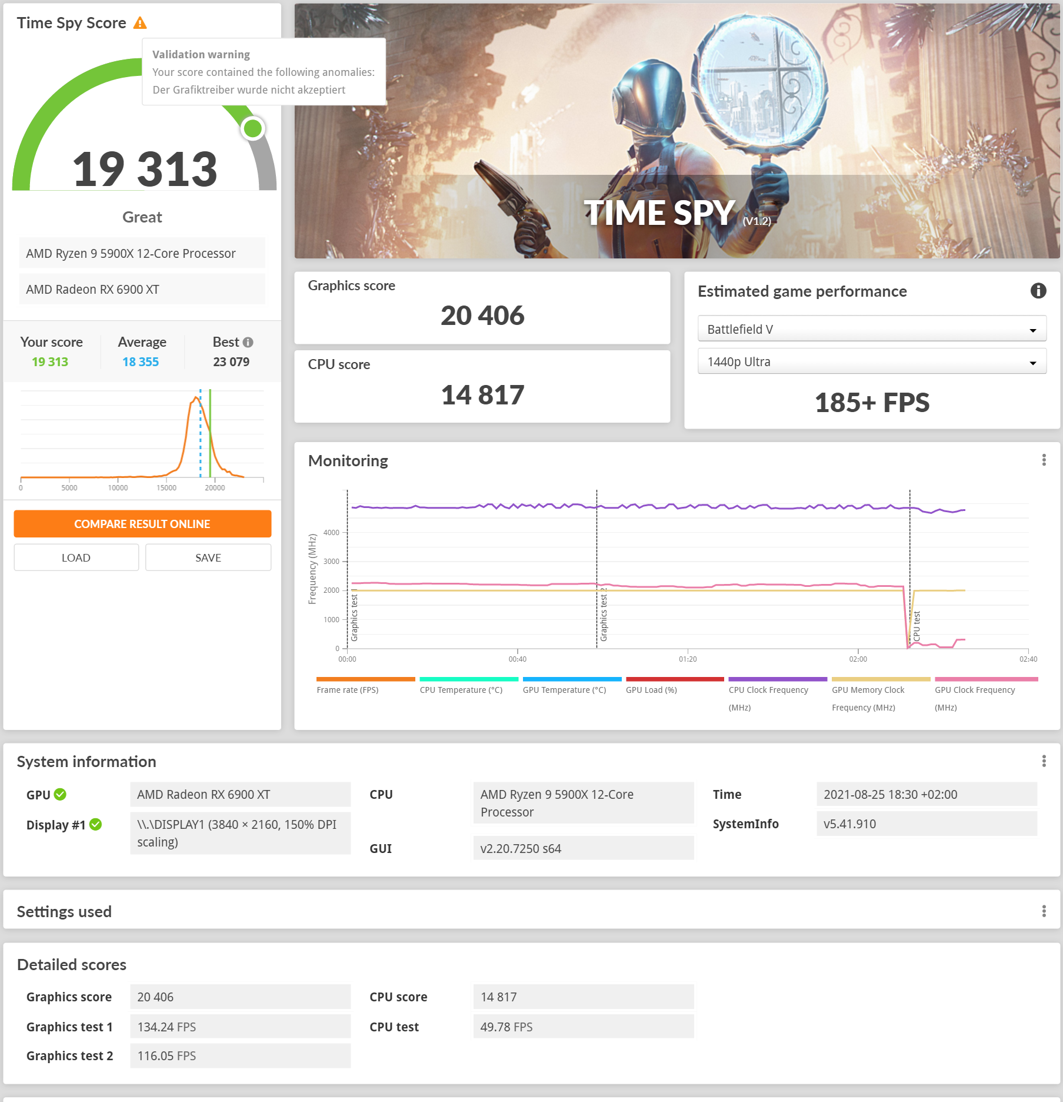This screenshot has width=1063, height=1102.
Task: Click the CPU test marker in Monitoring
Action: point(910,568)
